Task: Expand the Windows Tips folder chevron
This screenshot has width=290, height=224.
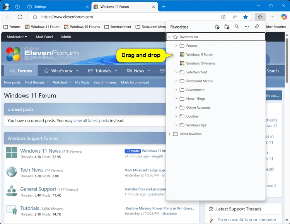Action: click(176, 125)
